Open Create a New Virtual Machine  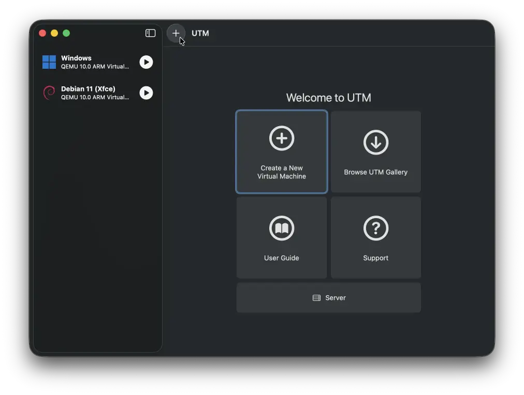coord(281,152)
